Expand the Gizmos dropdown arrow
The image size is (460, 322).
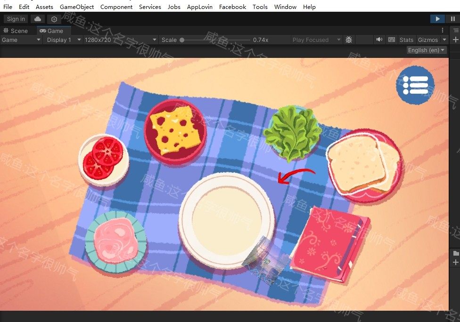coord(444,40)
